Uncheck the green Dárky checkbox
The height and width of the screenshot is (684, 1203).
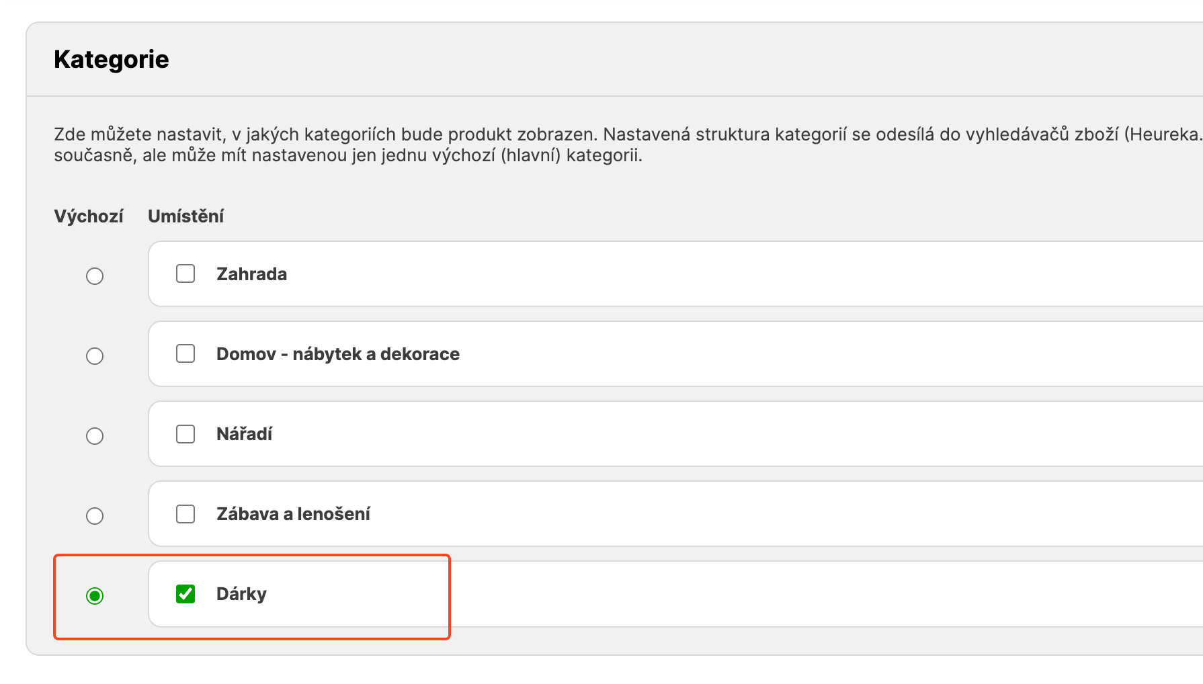[185, 594]
